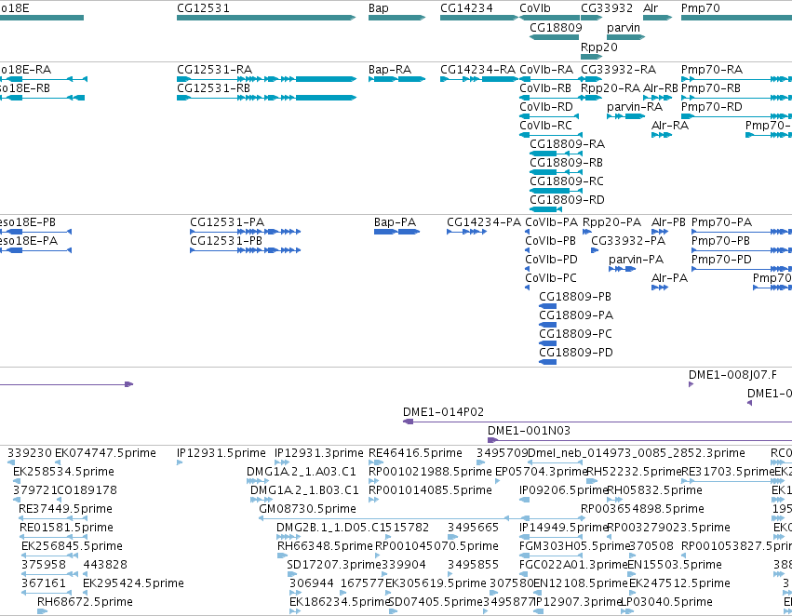This screenshot has width=792, height=616.
Task: Select the Alr-PB protein label
Action: (669, 222)
